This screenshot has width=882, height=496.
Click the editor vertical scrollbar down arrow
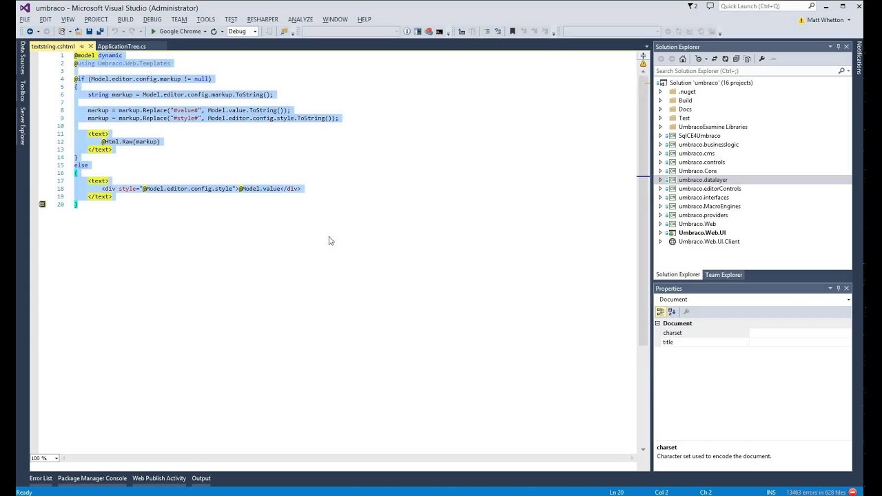click(x=643, y=449)
